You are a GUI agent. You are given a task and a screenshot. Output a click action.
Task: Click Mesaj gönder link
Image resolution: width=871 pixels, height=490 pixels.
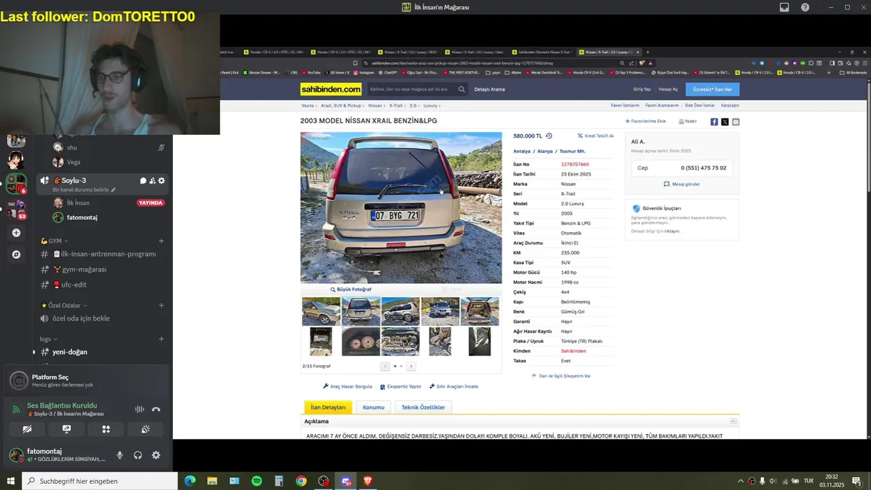(682, 184)
